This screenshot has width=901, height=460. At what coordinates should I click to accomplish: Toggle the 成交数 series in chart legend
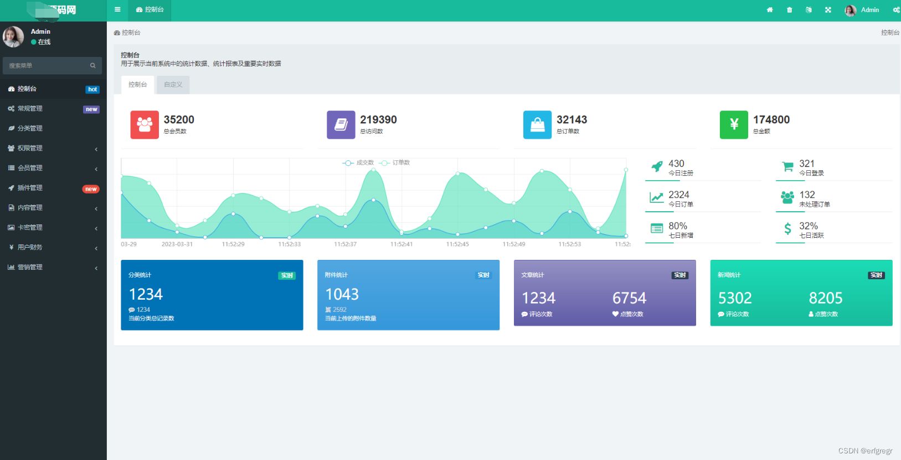tap(358, 163)
